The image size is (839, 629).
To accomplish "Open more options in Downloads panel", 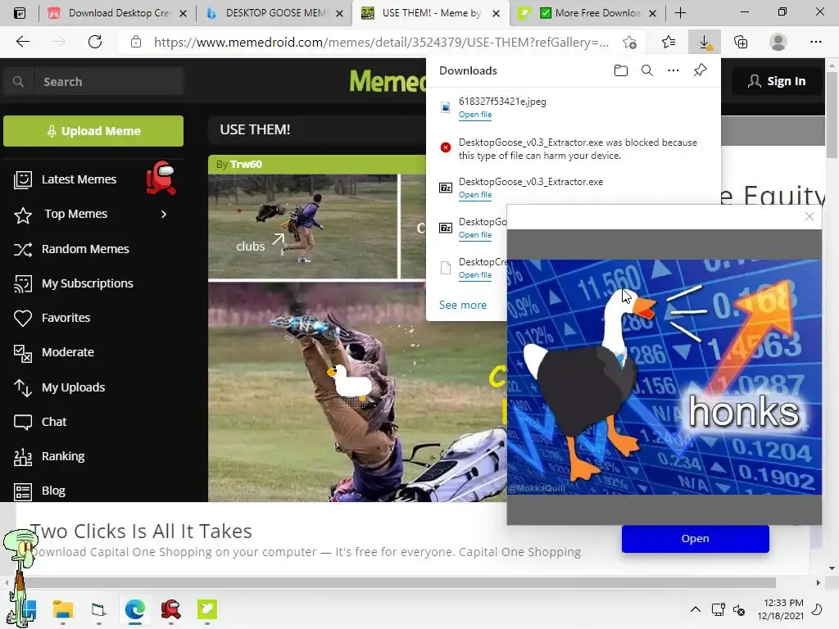I will (673, 70).
